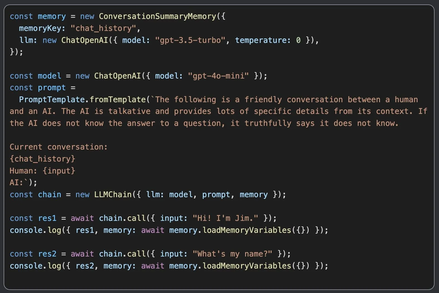
Task: Click the 'res2' variable in 'const res2 ='
Action: [47, 254]
